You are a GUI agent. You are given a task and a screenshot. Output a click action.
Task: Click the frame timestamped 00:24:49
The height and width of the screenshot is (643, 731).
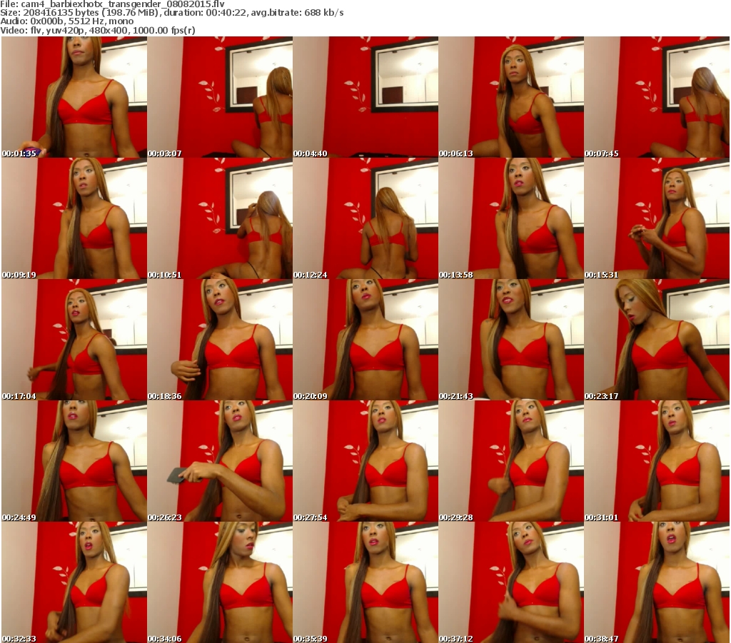[74, 461]
